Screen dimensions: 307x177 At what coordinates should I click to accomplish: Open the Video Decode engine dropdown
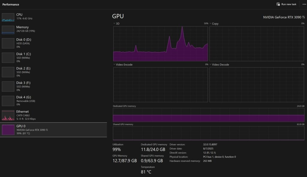point(210,64)
